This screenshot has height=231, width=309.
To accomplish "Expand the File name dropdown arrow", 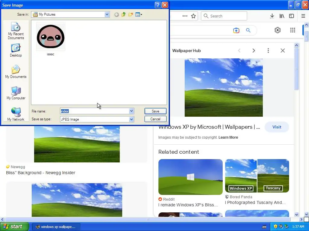I will [132, 111].
